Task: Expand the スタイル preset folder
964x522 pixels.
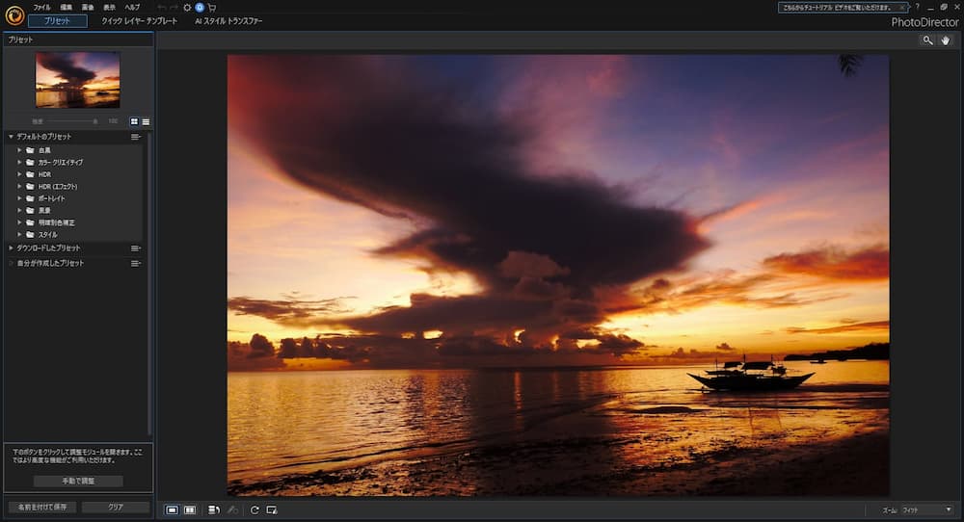Action: 19,235
